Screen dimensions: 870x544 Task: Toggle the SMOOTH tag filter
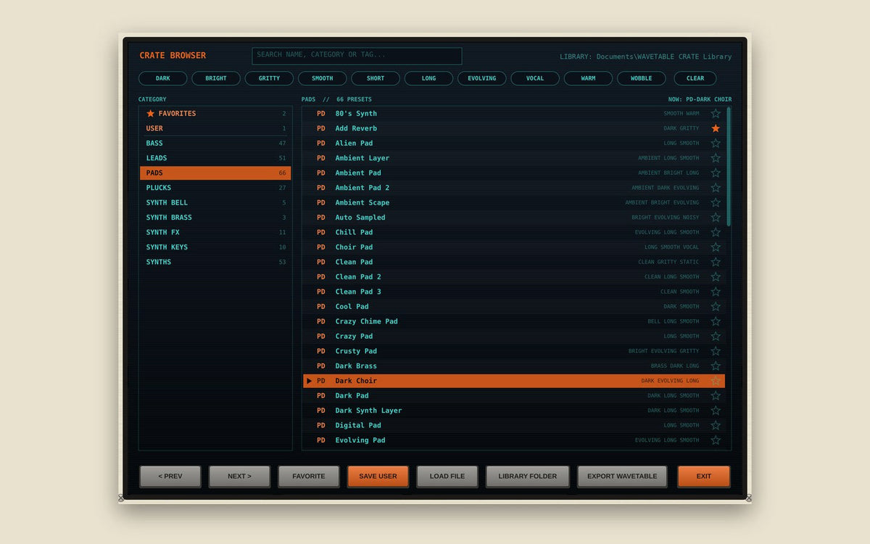(x=323, y=78)
